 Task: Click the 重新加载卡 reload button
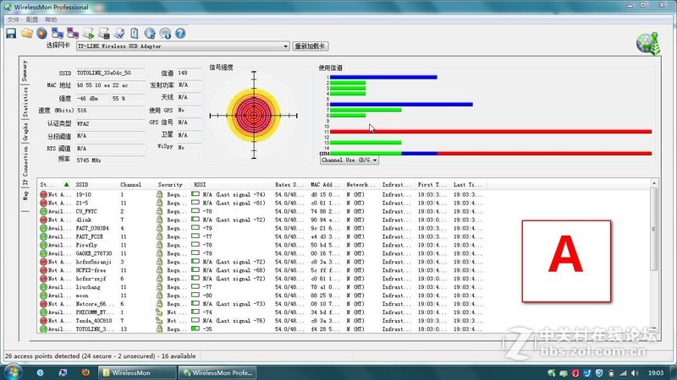(x=311, y=46)
